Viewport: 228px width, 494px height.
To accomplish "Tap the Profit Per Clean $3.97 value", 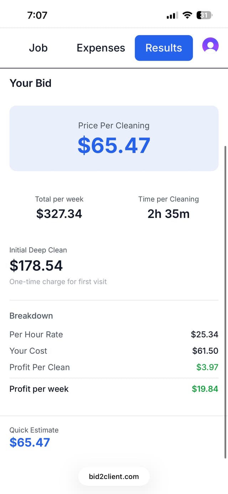I will coord(207,367).
